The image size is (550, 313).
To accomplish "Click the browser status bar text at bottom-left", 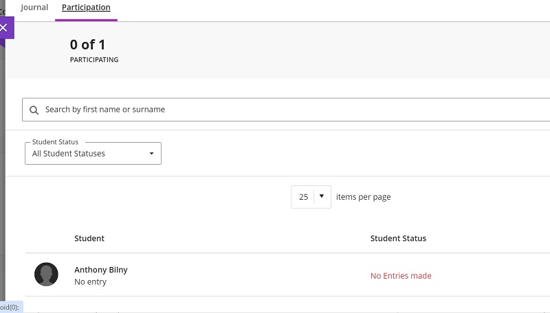I will point(11,308).
